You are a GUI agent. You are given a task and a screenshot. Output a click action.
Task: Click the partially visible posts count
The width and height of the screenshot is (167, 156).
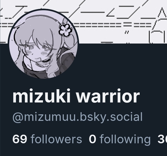click(162, 139)
